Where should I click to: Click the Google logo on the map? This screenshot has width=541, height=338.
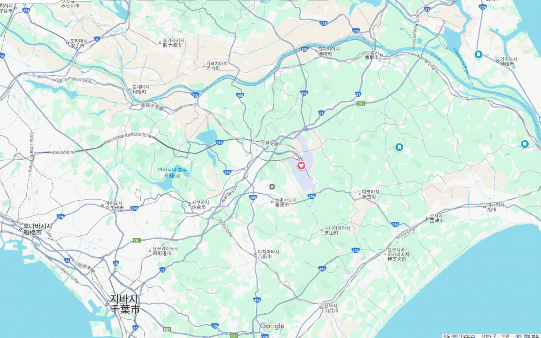coord(272,326)
